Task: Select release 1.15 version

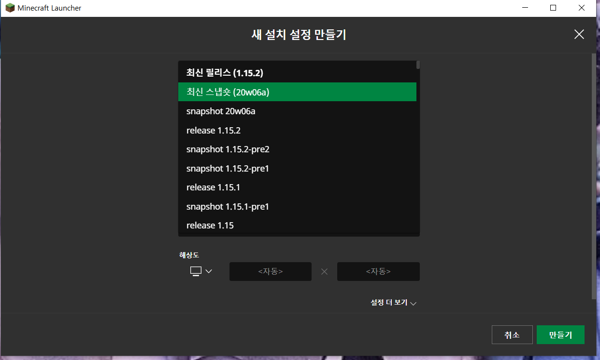Action: point(297,225)
